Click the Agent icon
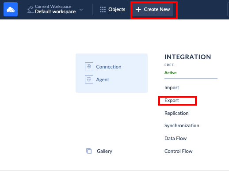The height and width of the screenshot is (171, 229). pos(89,79)
